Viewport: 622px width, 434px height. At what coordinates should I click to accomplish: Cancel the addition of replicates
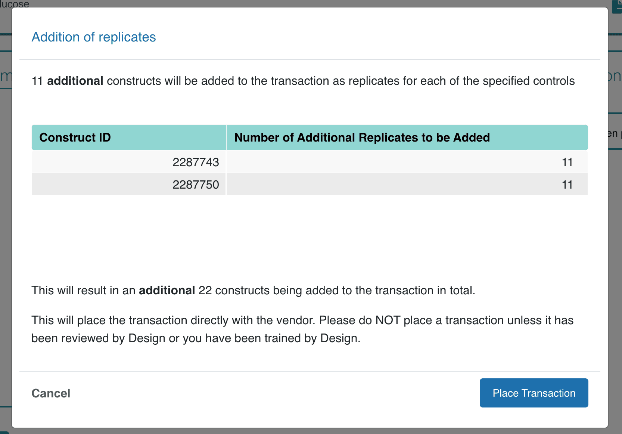pyautogui.click(x=51, y=393)
